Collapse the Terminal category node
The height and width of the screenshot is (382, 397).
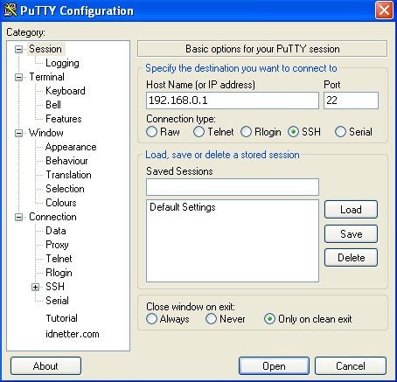(x=18, y=77)
